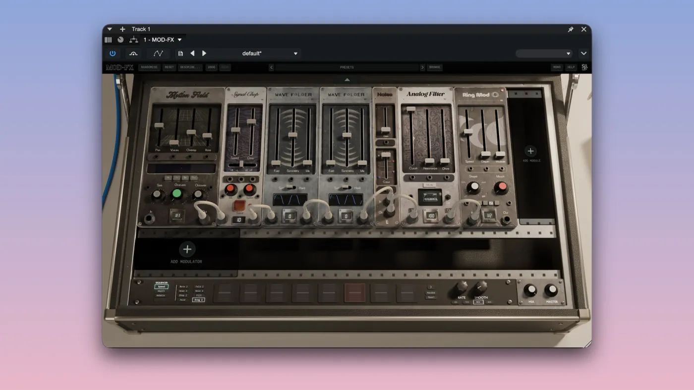Viewport: 694px width, 390px height.
Task: Click the RESET button in the MOD-FX bar
Action: point(170,67)
